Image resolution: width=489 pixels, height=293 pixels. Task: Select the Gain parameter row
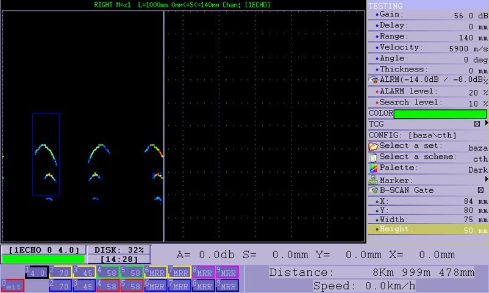click(427, 15)
